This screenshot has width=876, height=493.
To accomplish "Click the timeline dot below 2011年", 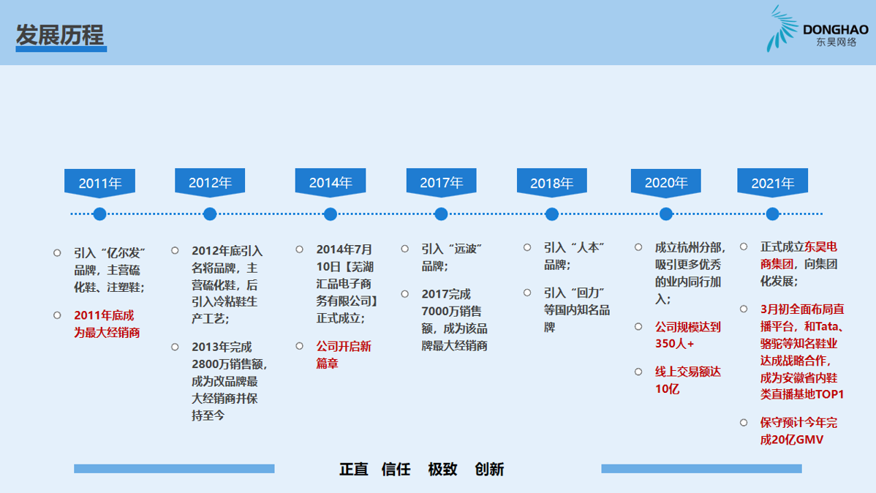I will click(x=100, y=214).
